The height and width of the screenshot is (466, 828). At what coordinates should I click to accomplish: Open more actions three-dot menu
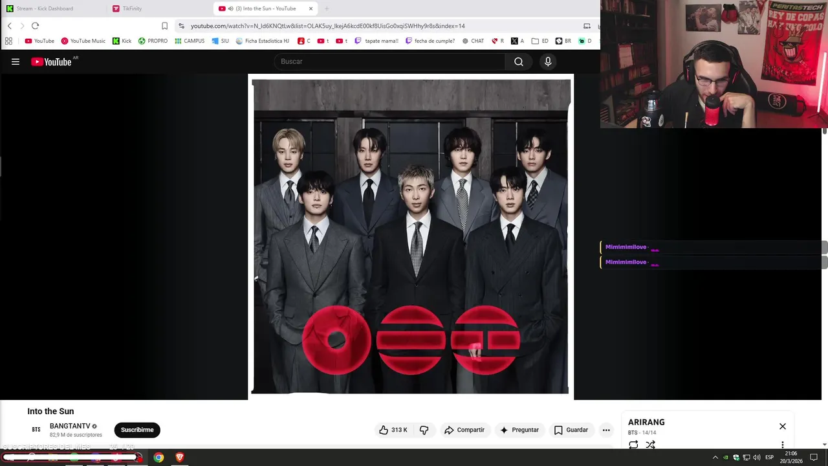coord(606,430)
